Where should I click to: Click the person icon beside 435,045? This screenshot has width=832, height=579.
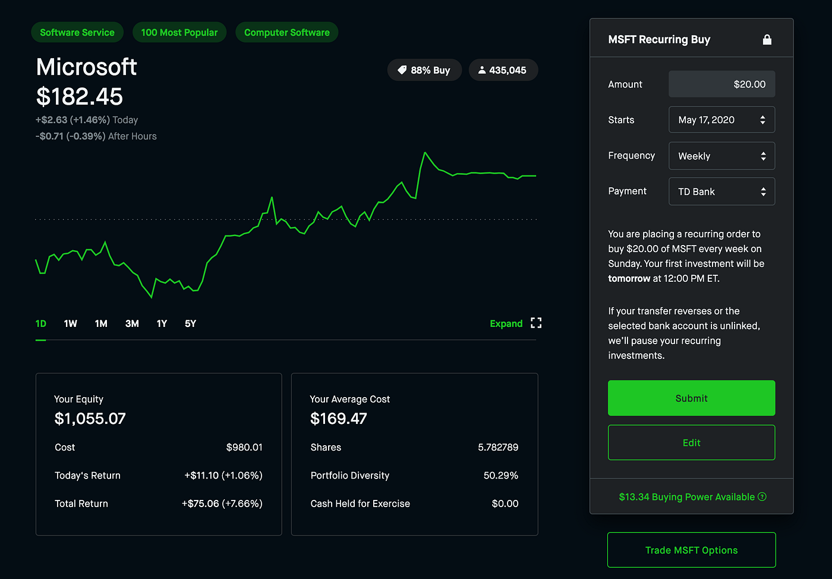(x=482, y=70)
